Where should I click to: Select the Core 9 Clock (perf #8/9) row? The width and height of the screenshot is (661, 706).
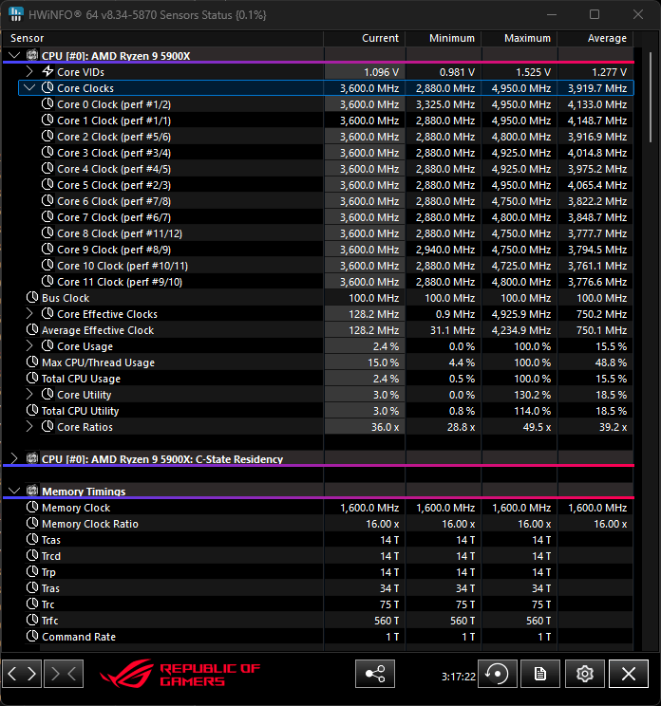click(x=318, y=250)
